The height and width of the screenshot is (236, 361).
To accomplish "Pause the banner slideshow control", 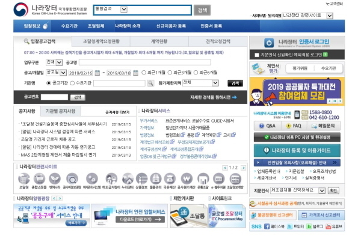I will tap(335, 101).
